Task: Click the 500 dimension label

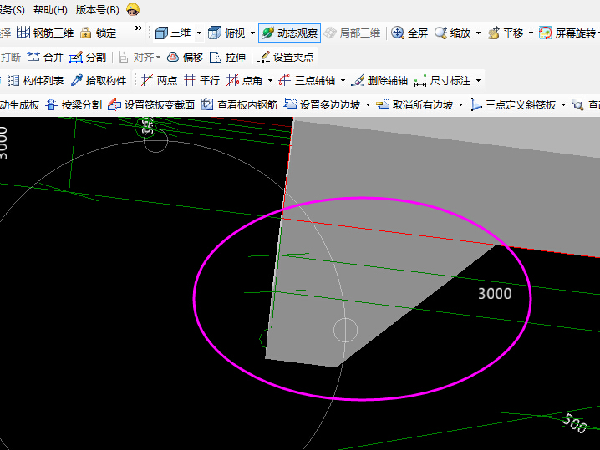Action: (574, 423)
